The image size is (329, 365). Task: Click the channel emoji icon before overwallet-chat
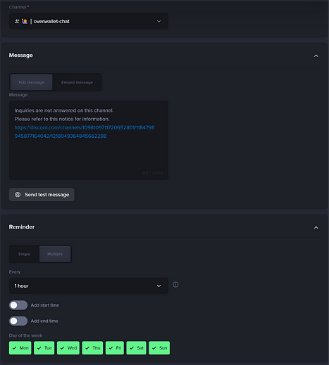pyautogui.click(x=25, y=21)
